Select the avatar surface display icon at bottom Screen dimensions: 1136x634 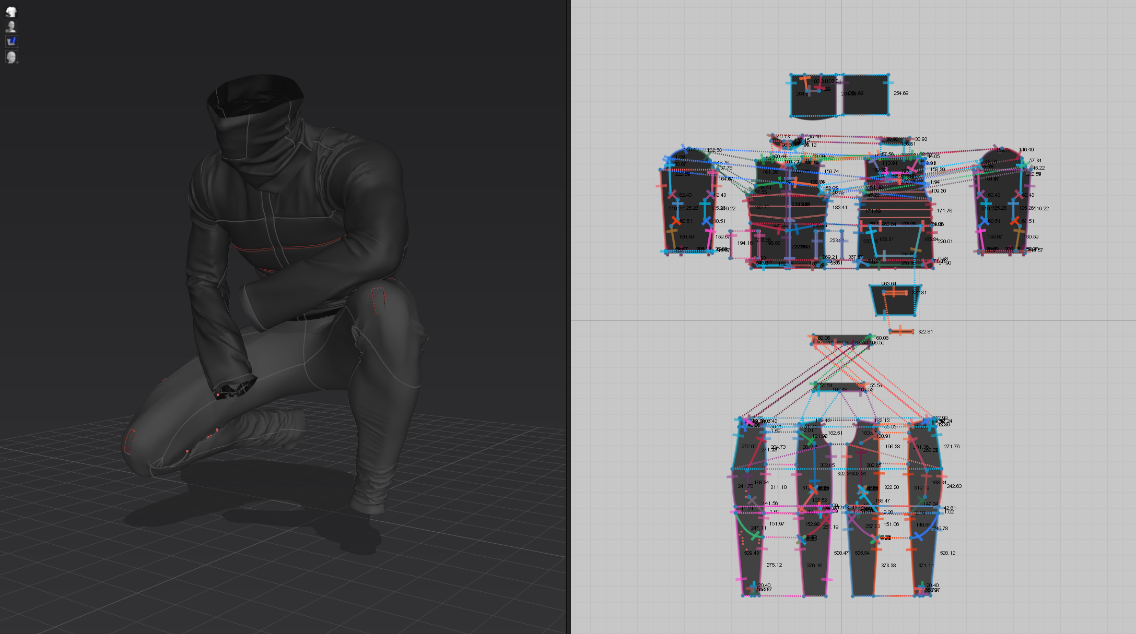tap(11, 57)
